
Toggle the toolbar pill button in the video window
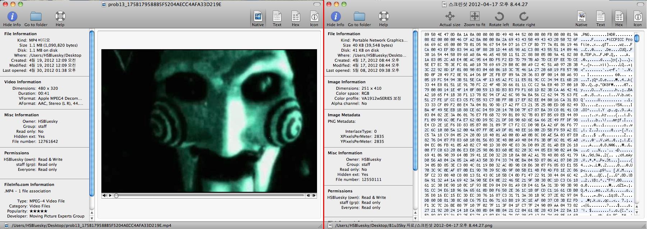point(317,4)
